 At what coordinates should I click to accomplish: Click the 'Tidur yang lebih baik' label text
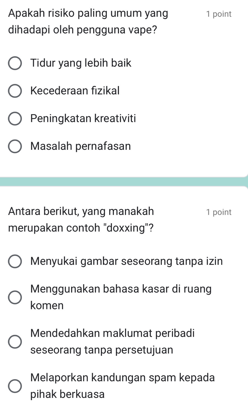click(x=81, y=63)
